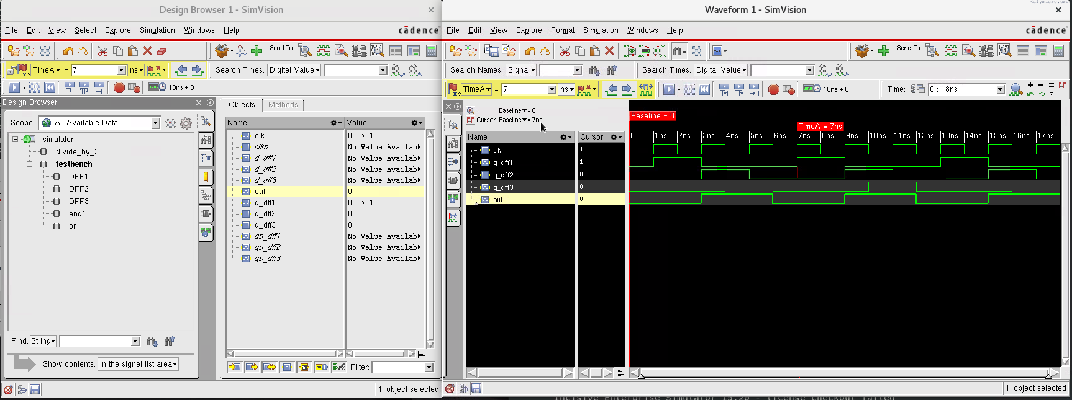Toggle the show-outputs filter icon below Objects list

pos(252,367)
